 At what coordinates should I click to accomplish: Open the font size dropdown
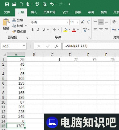point(77,22)
